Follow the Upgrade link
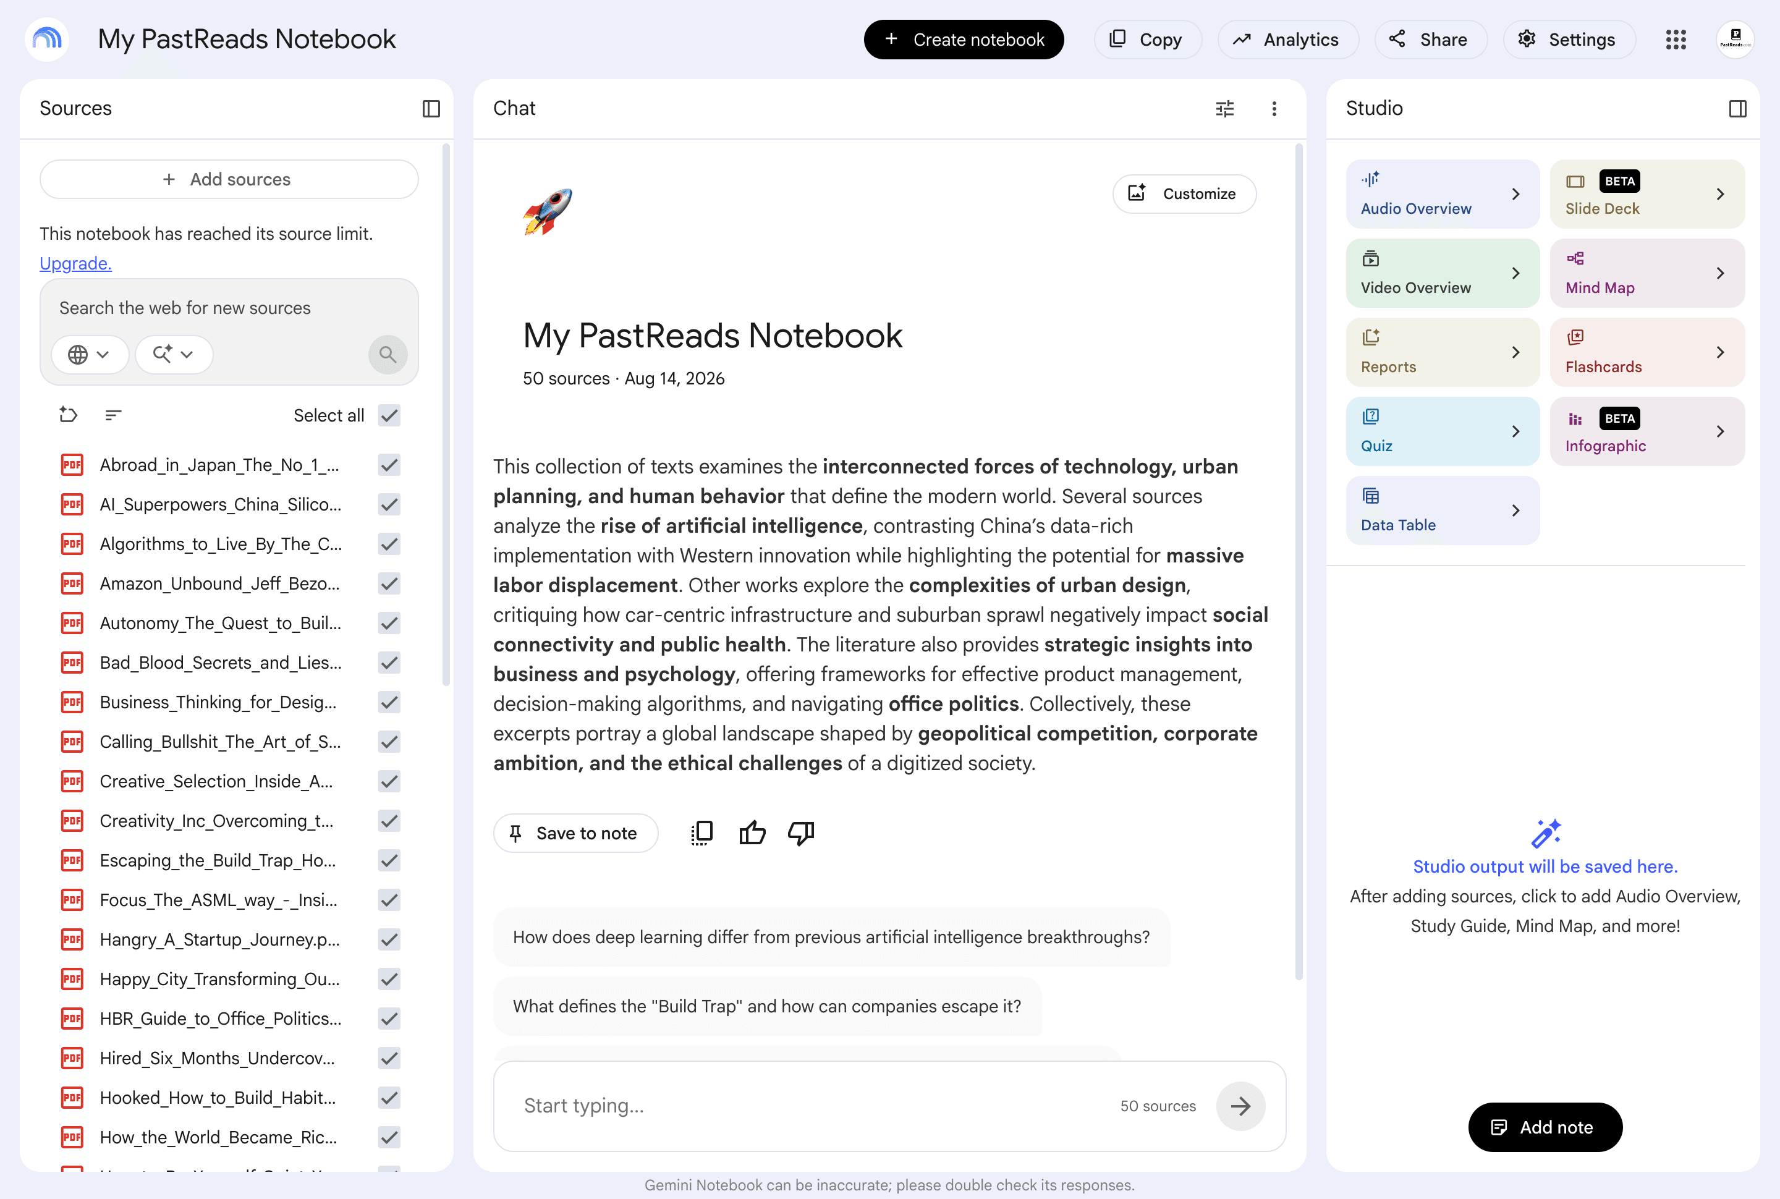The image size is (1780, 1199). [75, 263]
